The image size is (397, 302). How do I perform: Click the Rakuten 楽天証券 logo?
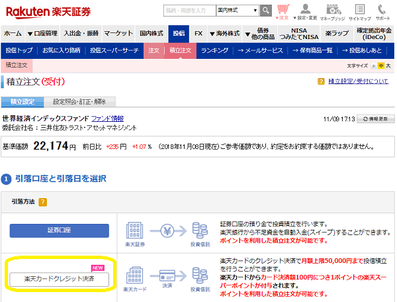48,12
